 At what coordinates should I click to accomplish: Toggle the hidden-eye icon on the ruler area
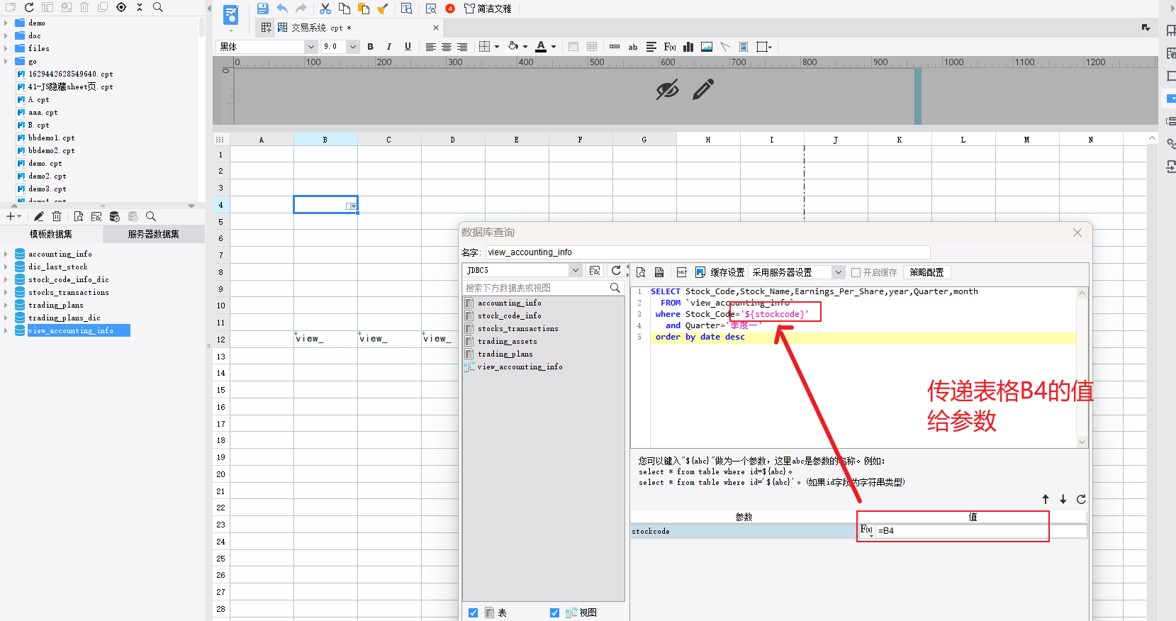tap(667, 89)
